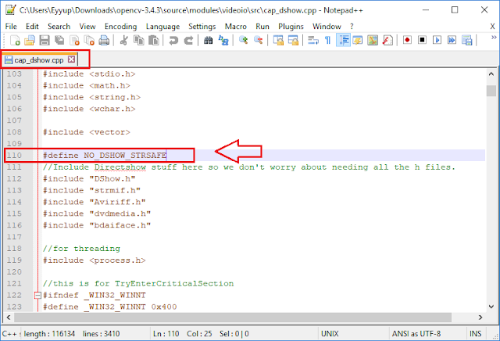500x341 pixels.
Task: Expand hidden toolbar items chevron
Action: coord(494,38)
